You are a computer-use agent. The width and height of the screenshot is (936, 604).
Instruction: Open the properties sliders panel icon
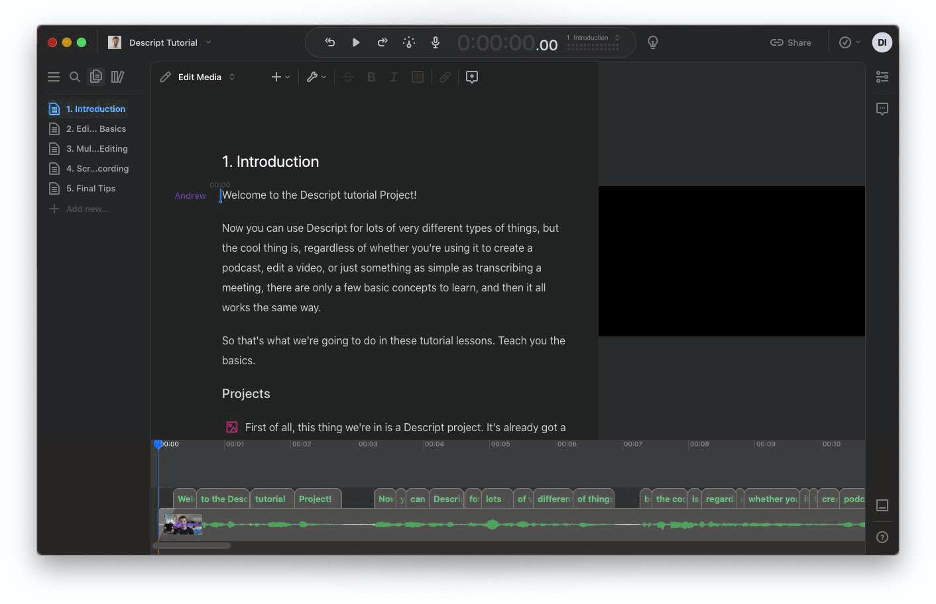pos(882,77)
